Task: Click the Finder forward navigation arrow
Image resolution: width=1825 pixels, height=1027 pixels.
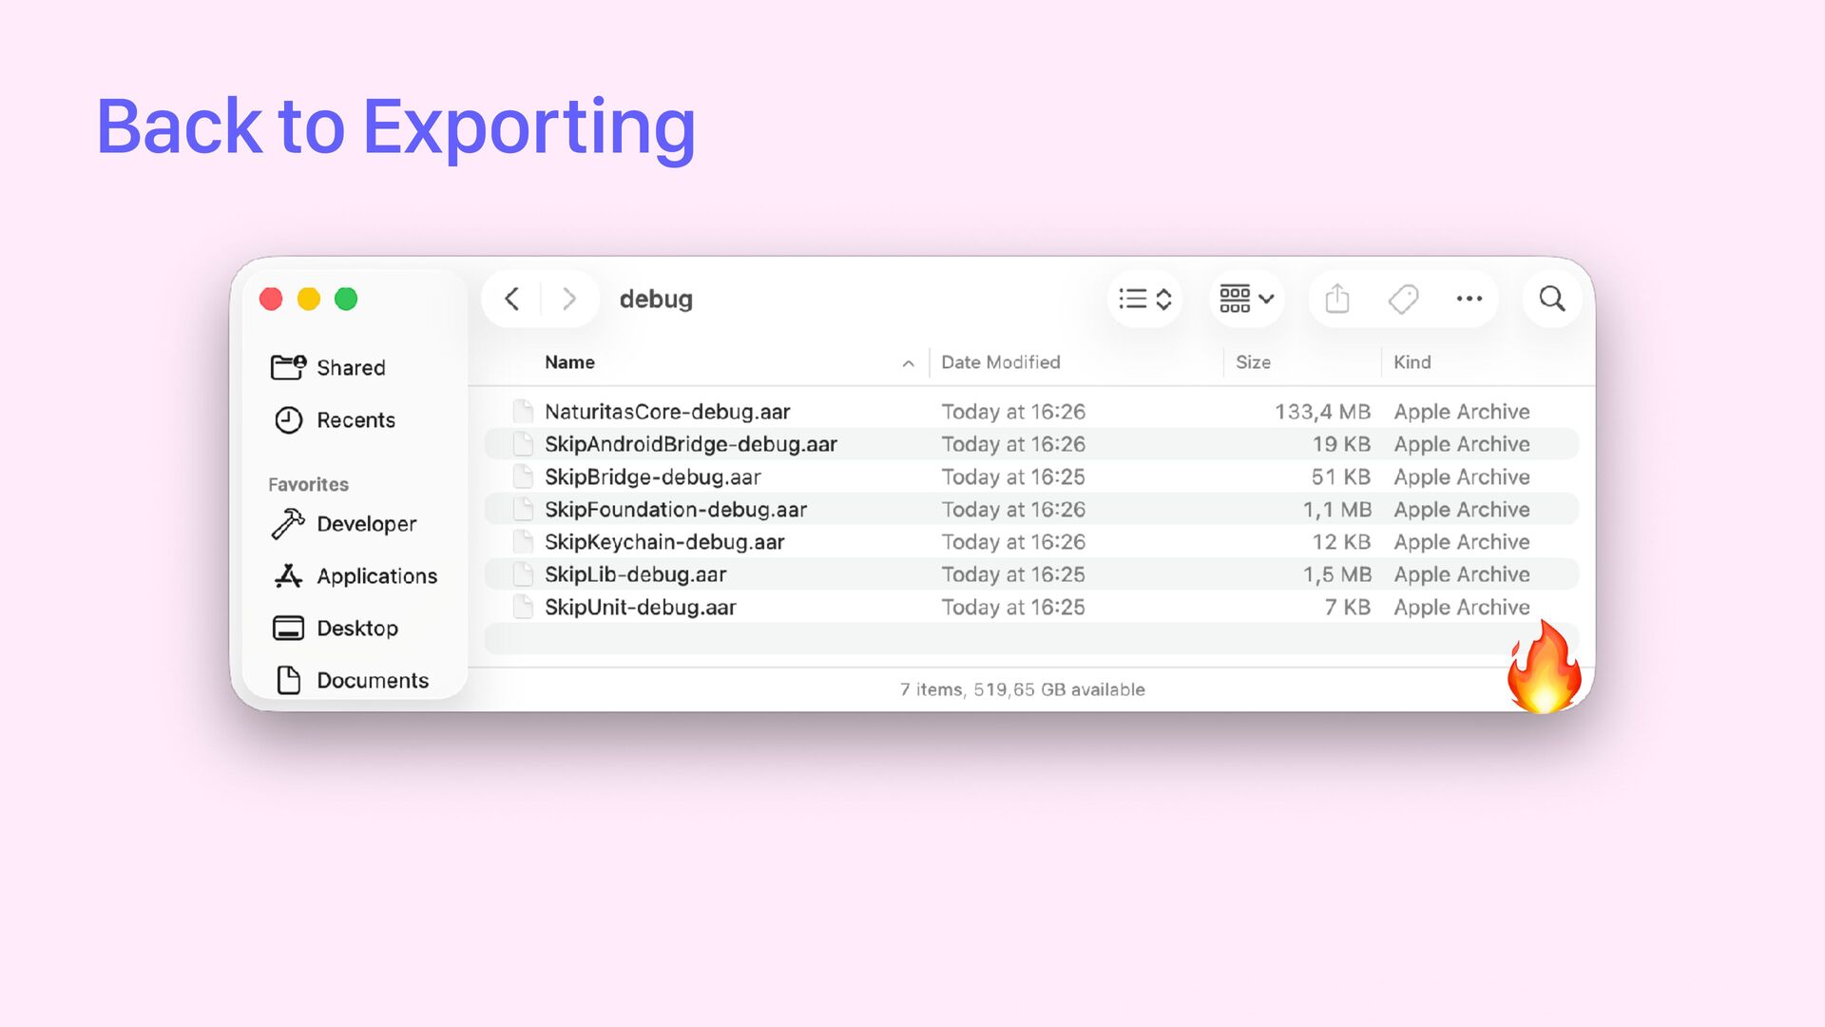Action: point(569,299)
